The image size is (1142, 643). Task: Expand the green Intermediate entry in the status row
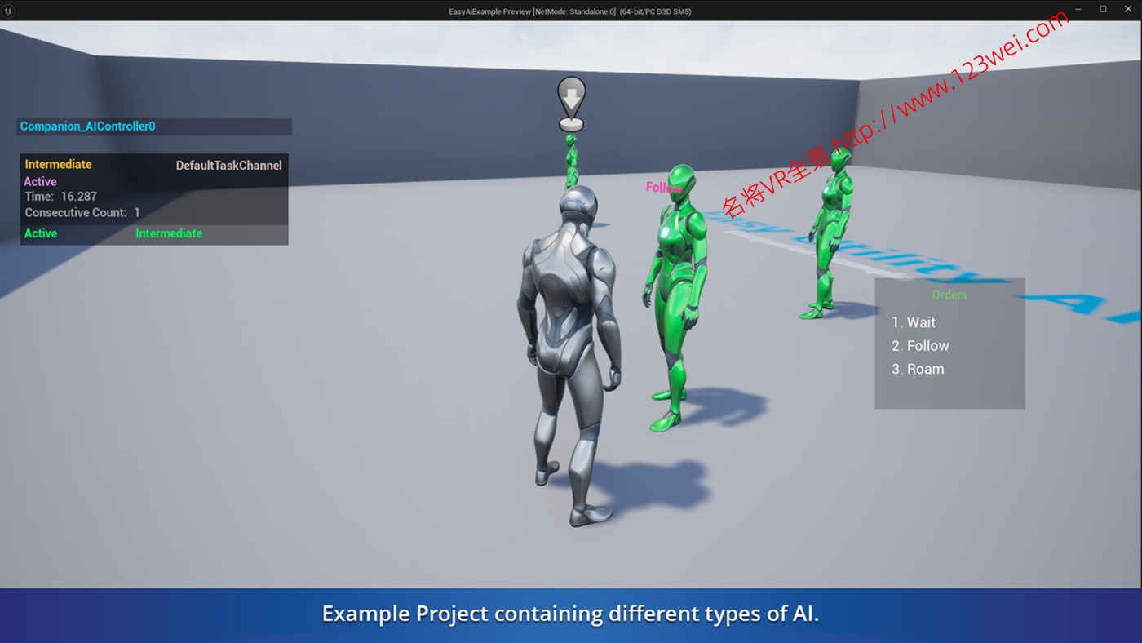(x=168, y=233)
